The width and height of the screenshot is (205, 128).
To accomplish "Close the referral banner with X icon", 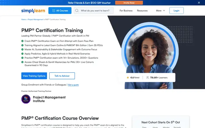I will coord(199,3).
